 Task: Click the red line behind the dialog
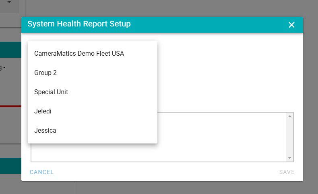click(x=10, y=106)
